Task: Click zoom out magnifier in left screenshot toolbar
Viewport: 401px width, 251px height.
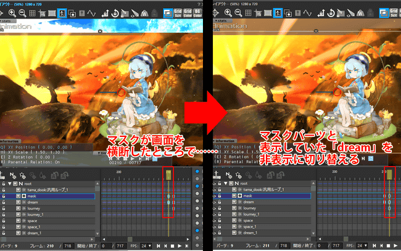Action: pos(22,13)
